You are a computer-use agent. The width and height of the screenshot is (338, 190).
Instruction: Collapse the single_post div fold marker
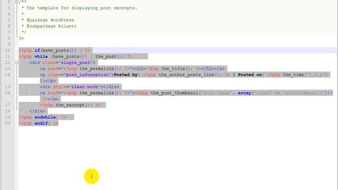pos(16,62)
